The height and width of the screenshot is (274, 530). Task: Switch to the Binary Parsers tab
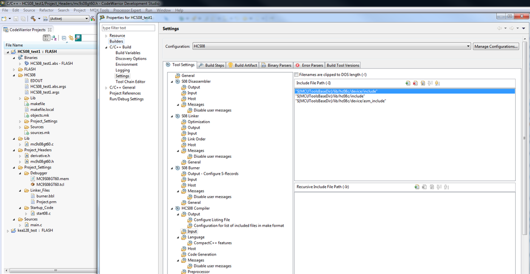click(276, 65)
